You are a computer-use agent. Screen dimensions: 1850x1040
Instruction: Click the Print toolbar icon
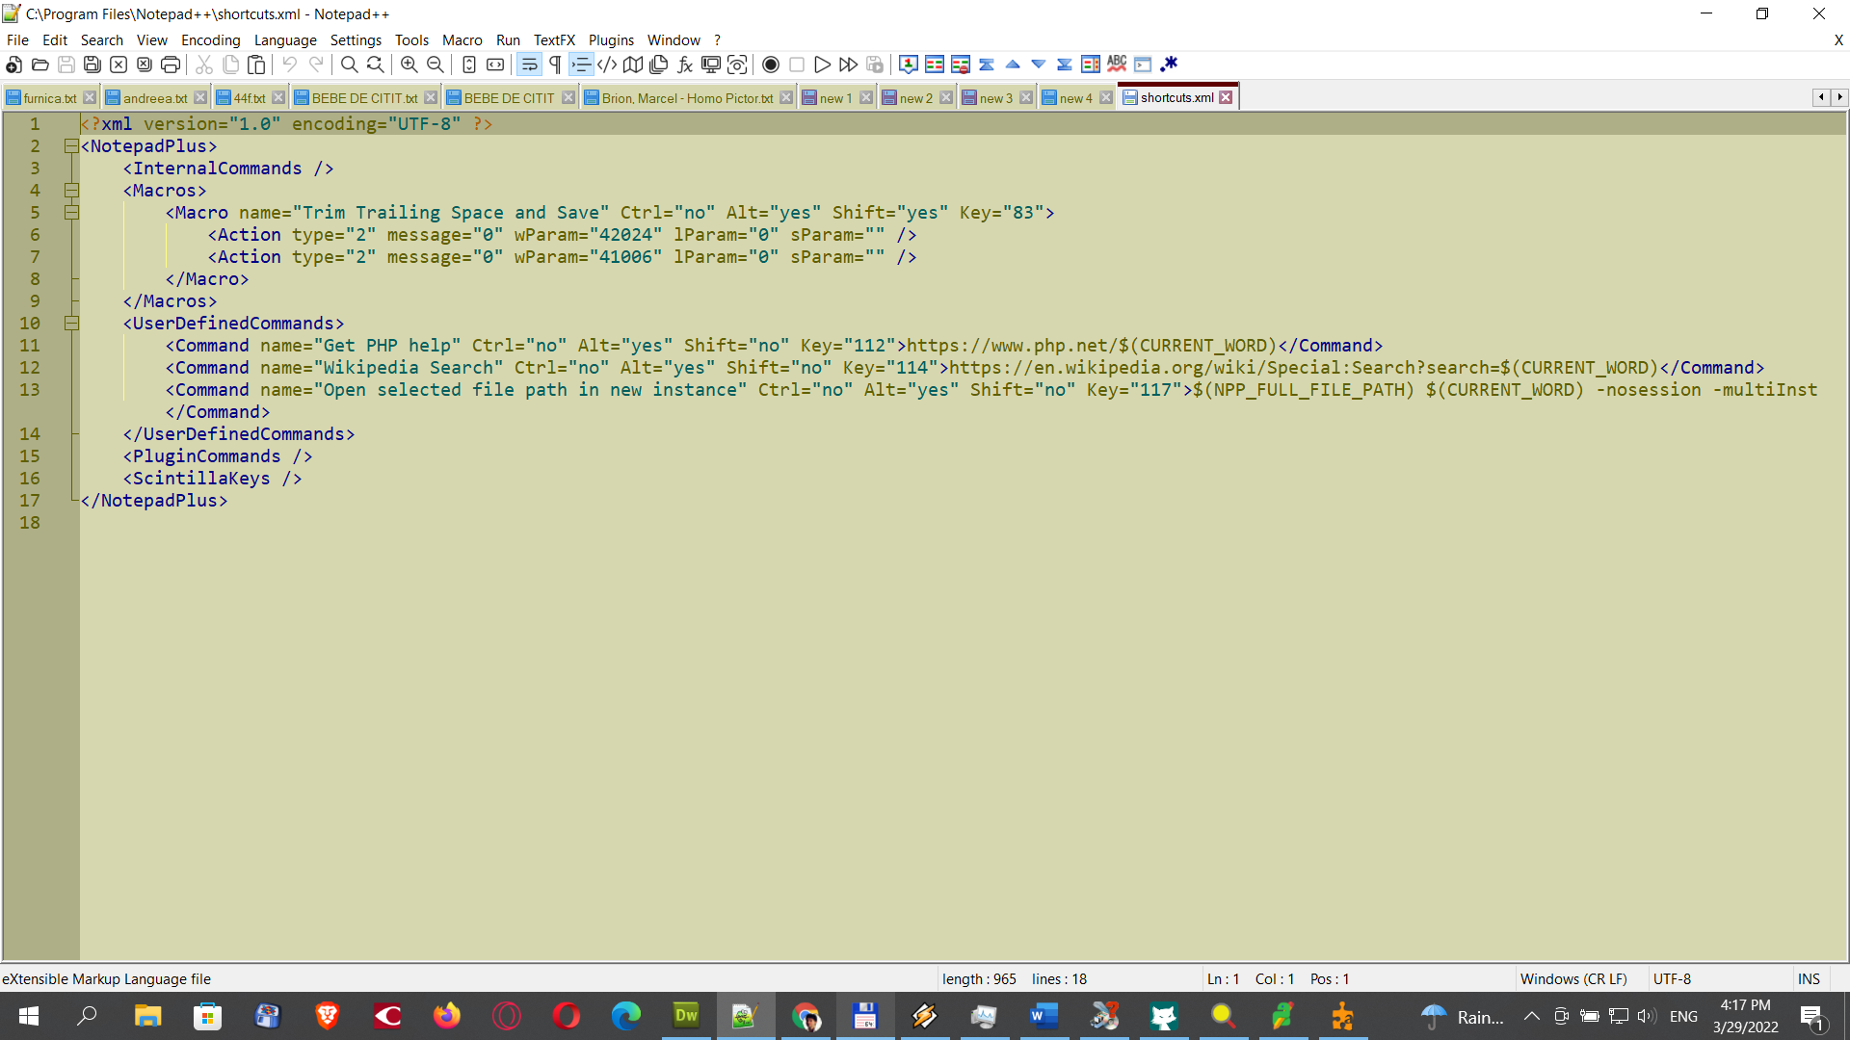171,65
